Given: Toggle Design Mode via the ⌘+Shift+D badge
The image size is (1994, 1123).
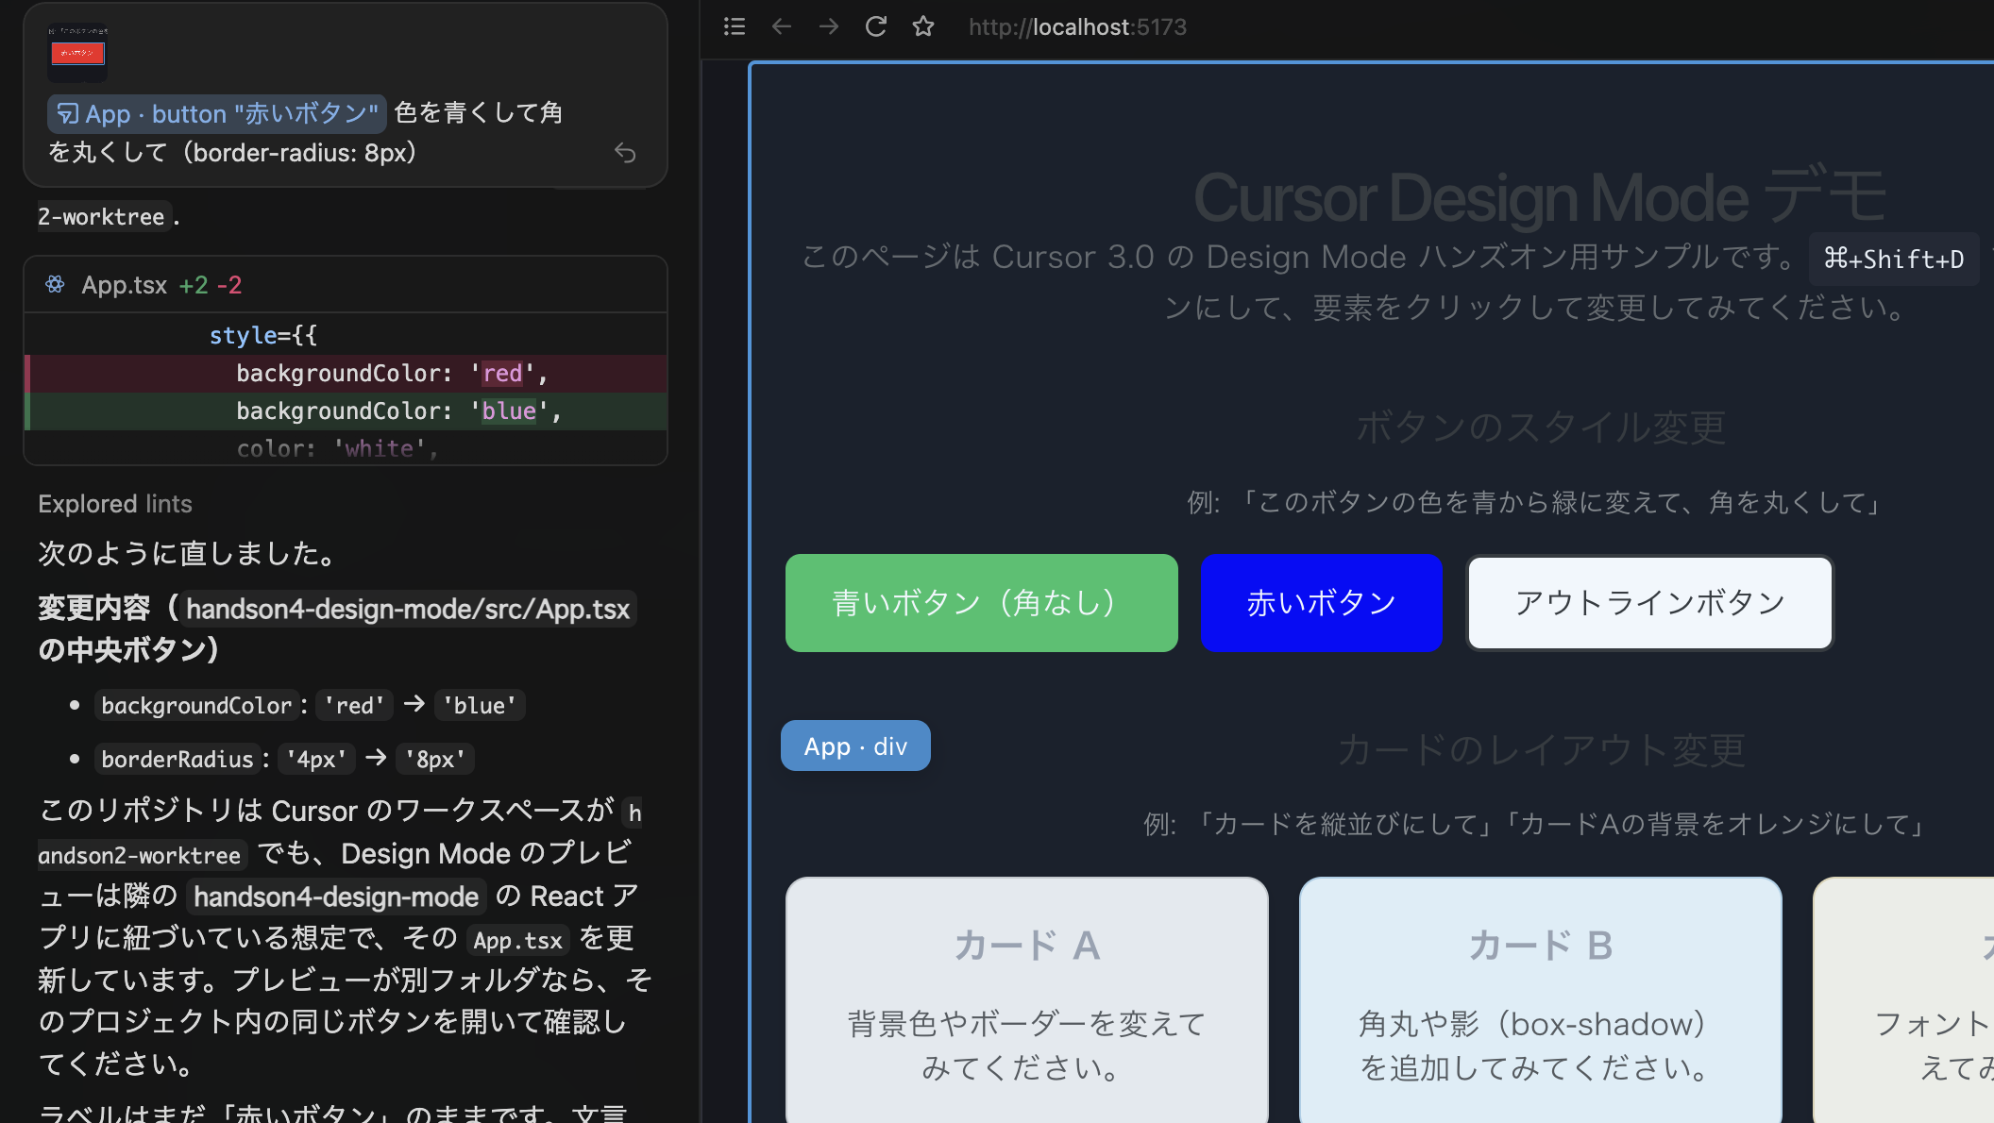Looking at the screenshot, I should pyautogui.click(x=1893, y=259).
